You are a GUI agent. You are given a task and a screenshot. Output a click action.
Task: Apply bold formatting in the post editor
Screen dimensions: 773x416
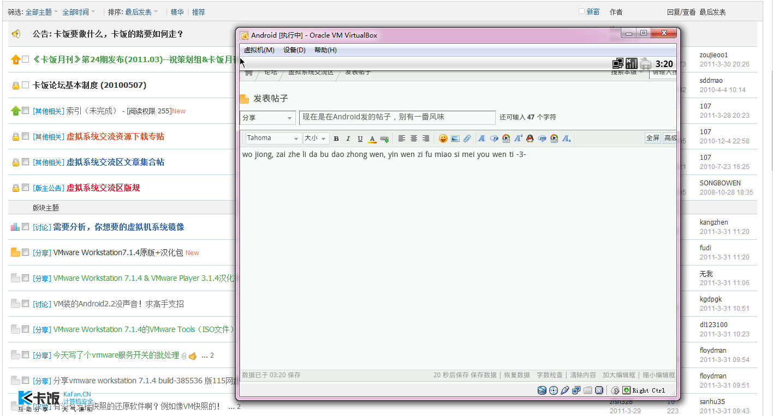(x=336, y=138)
